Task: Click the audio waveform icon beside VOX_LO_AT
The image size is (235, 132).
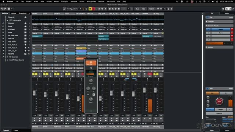Action: (25, 51)
